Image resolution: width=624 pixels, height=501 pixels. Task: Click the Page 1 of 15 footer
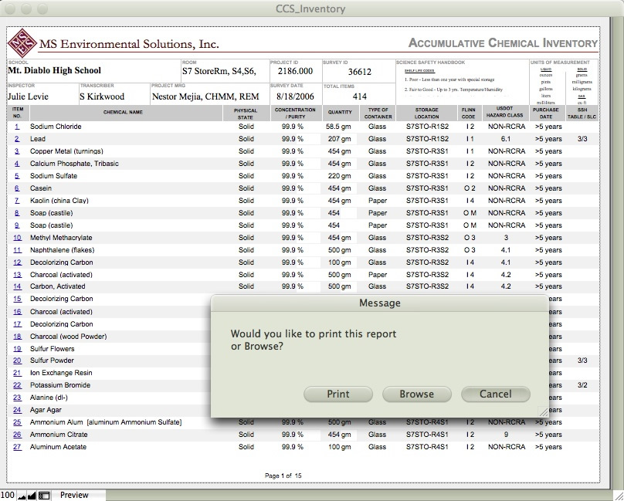click(x=283, y=476)
